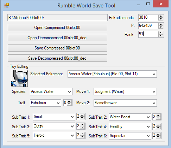
Task: Increase Rank with the up arrow
Action: click(161, 33)
